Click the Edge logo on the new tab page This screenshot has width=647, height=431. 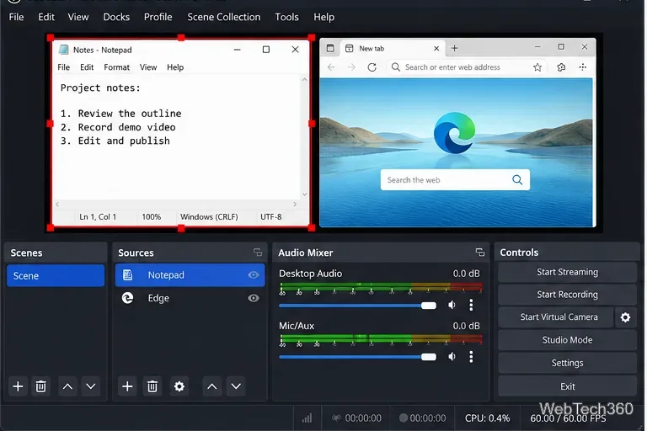(x=454, y=133)
